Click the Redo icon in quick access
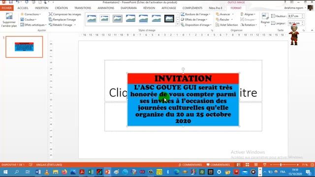The image size is (315, 177). point(27,2)
